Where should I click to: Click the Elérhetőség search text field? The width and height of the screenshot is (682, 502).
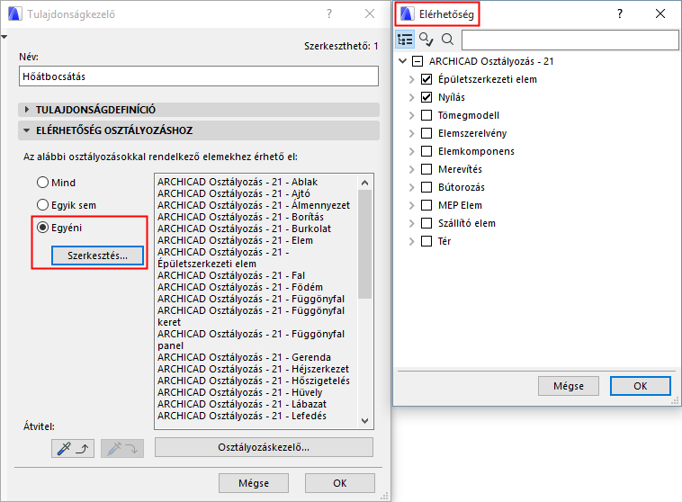click(570, 40)
